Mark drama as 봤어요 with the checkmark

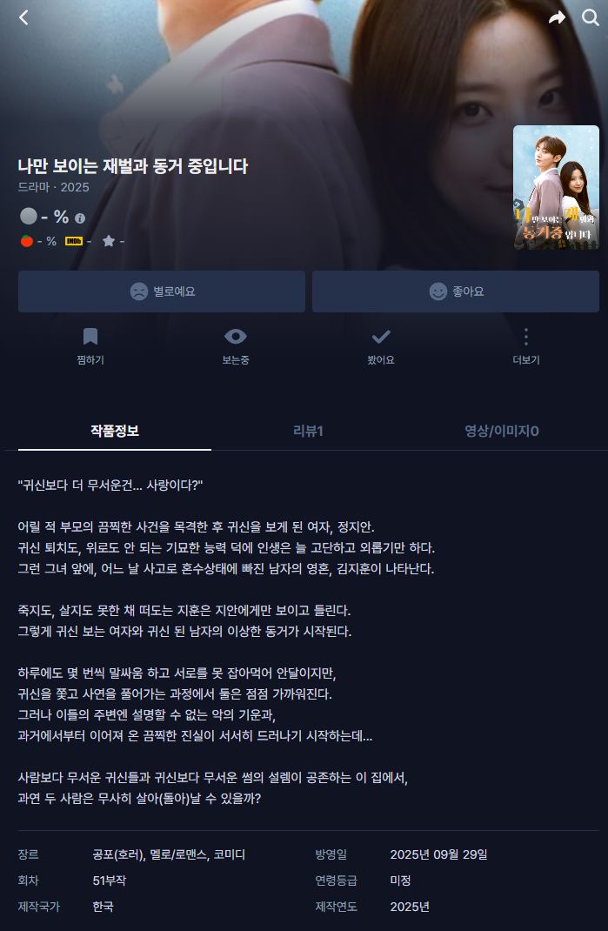381,346
